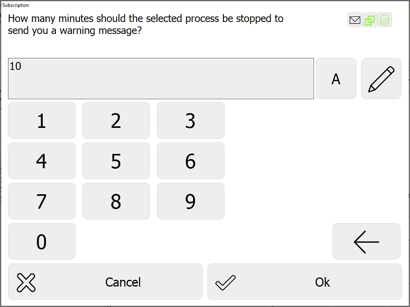The width and height of the screenshot is (410, 307).
Task: Tap the number 5 key
Action: click(116, 161)
